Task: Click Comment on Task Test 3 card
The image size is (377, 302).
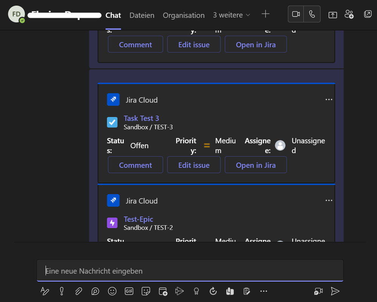Action: 135,165
